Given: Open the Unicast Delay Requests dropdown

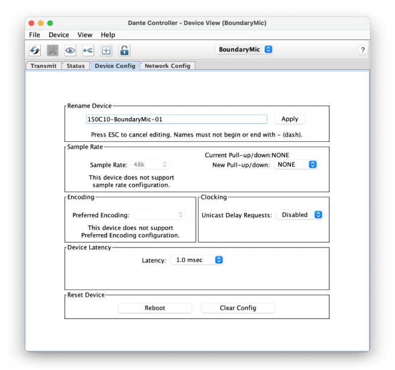Looking at the screenshot, I should pyautogui.click(x=299, y=215).
